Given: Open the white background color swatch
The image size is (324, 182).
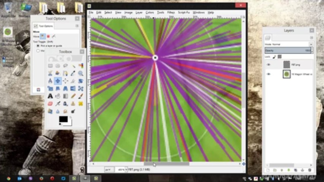Looking at the screenshot, I should coord(70,124).
